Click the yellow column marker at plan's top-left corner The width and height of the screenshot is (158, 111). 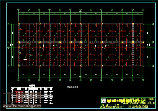click(x=19, y=24)
